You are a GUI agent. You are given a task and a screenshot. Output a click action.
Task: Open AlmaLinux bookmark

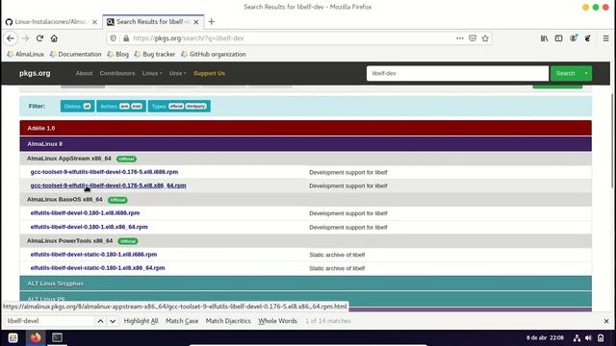point(26,54)
